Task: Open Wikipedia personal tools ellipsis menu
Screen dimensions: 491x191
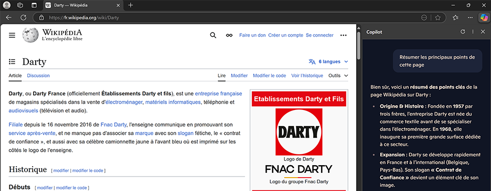Action: (x=344, y=35)
